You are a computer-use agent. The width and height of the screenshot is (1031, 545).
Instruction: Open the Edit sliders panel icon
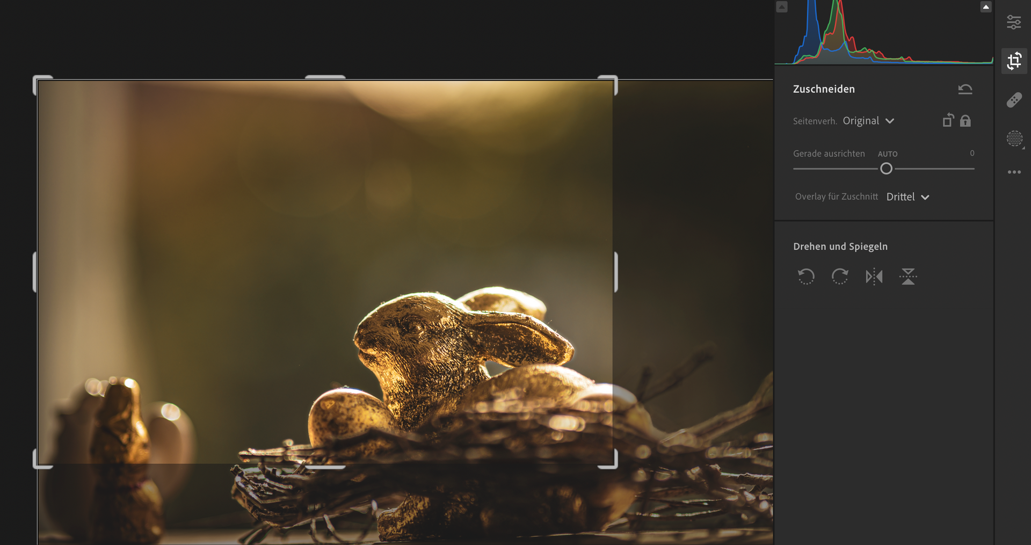pyautogui.click(x=1014, y=22)
